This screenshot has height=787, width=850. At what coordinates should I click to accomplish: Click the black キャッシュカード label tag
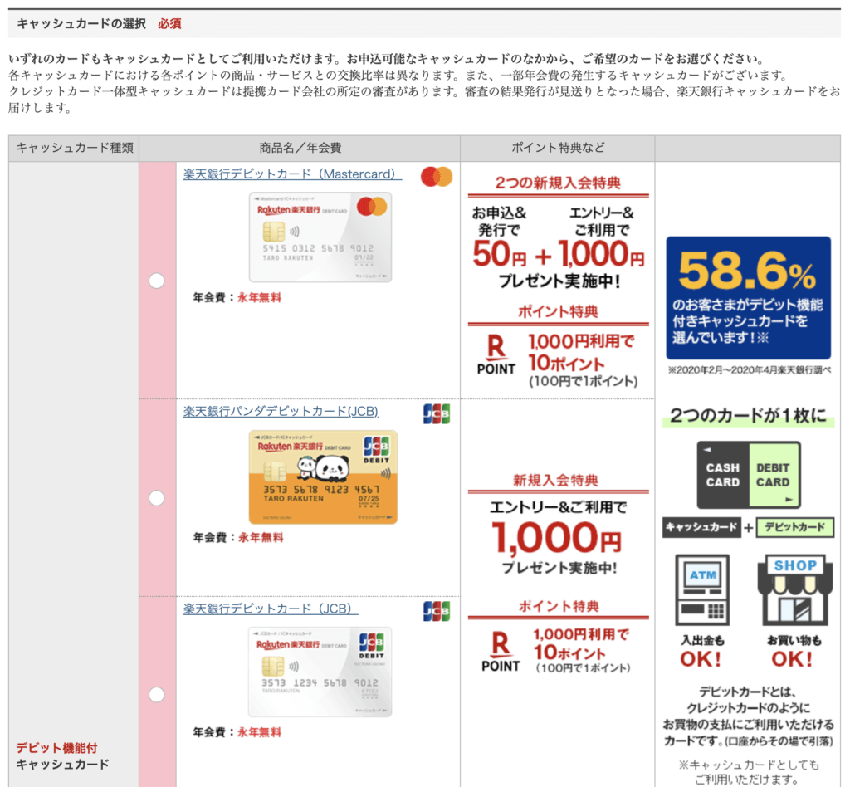click(x=701, y=527)
